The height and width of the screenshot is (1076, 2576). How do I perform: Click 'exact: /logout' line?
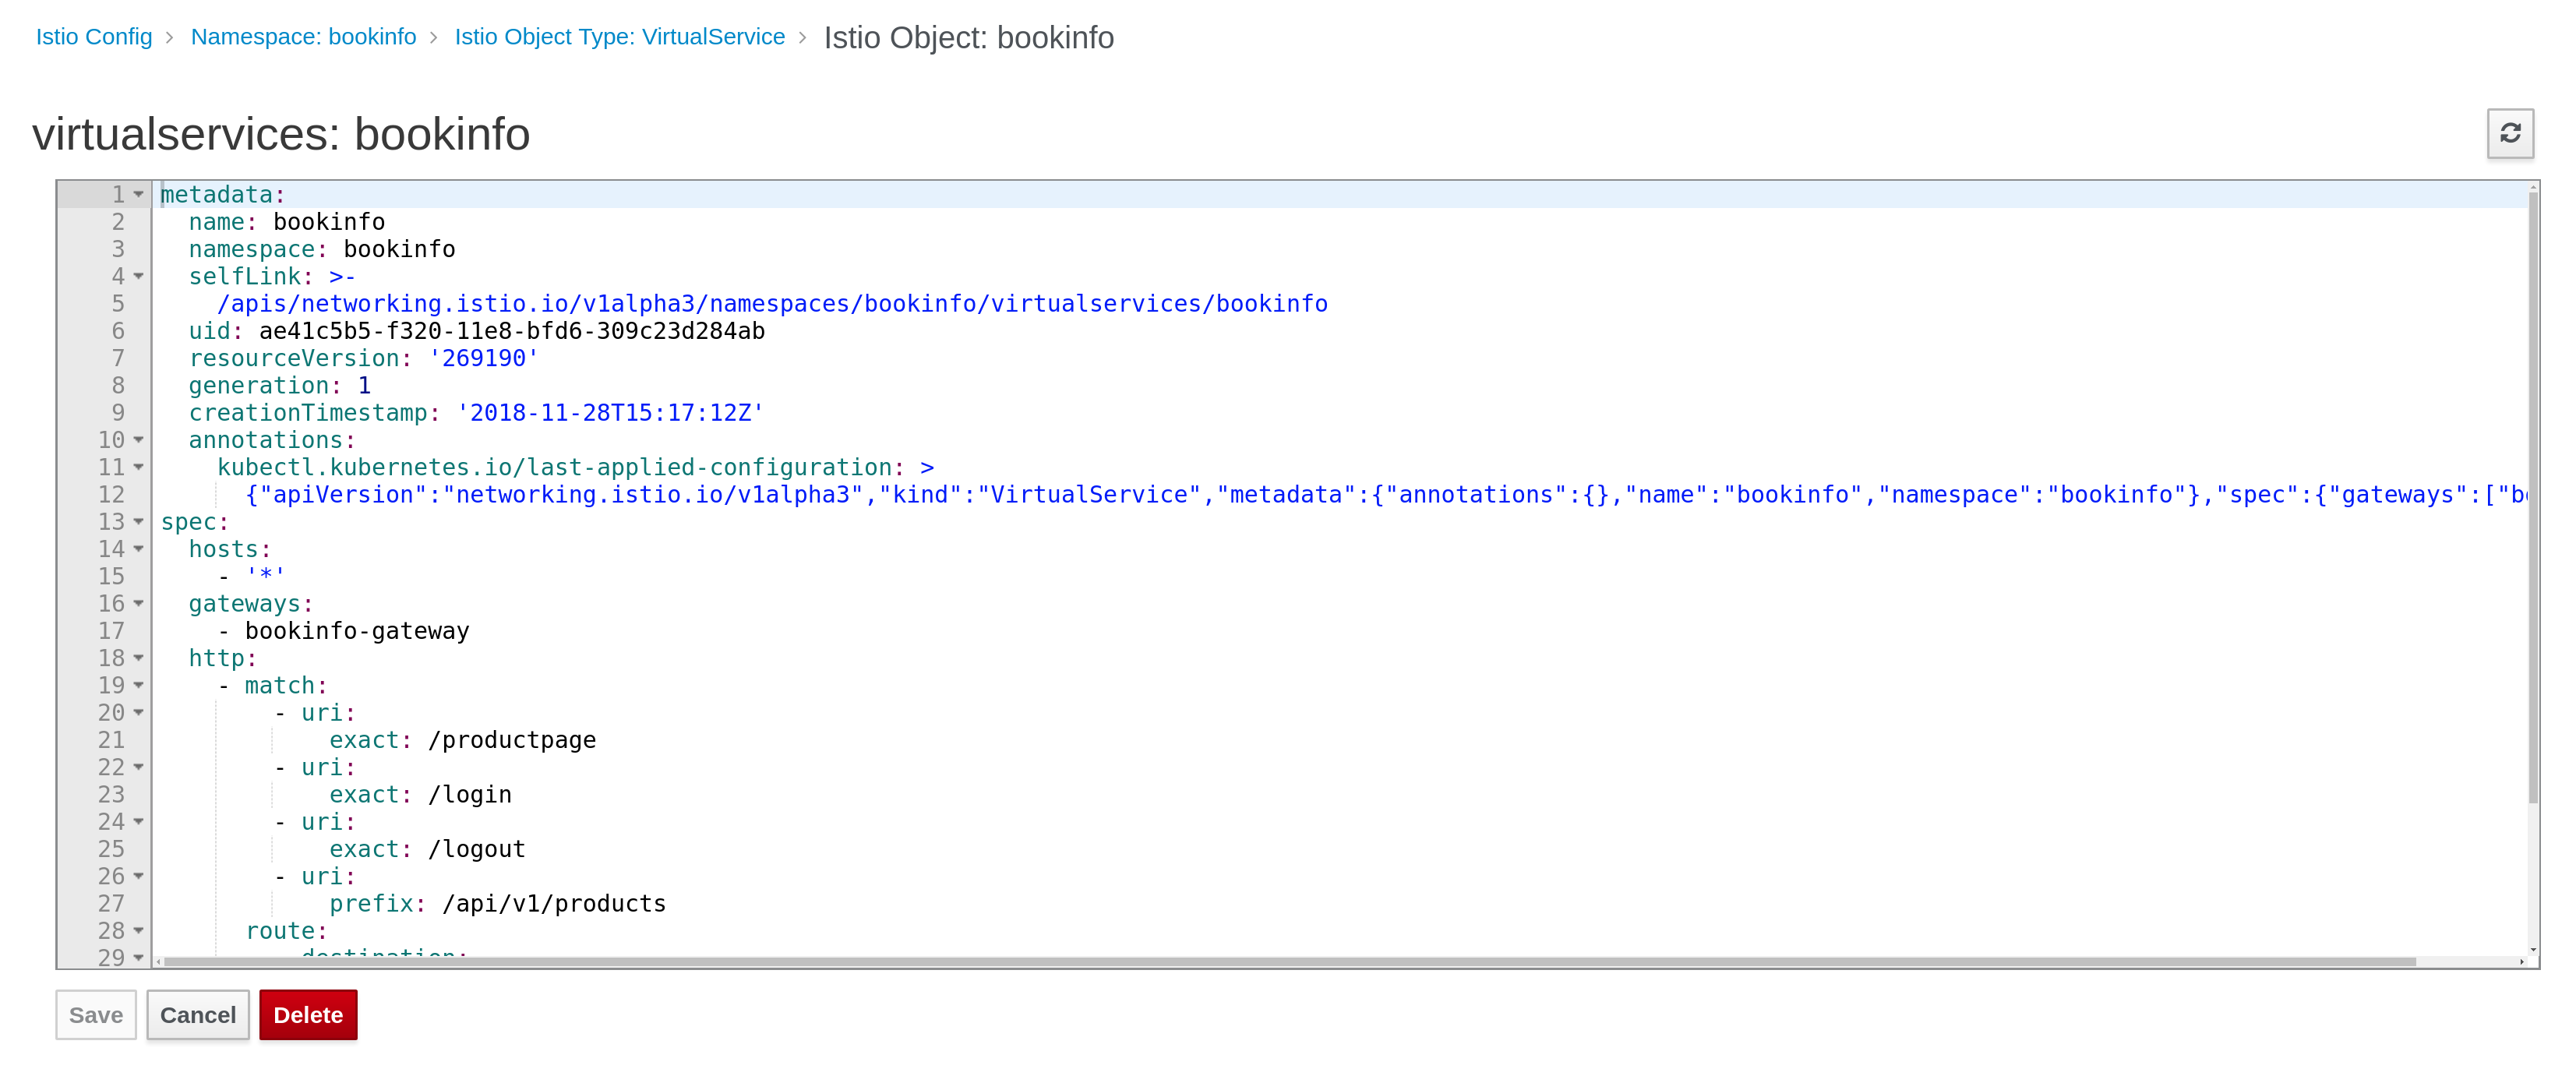(428, 849)
